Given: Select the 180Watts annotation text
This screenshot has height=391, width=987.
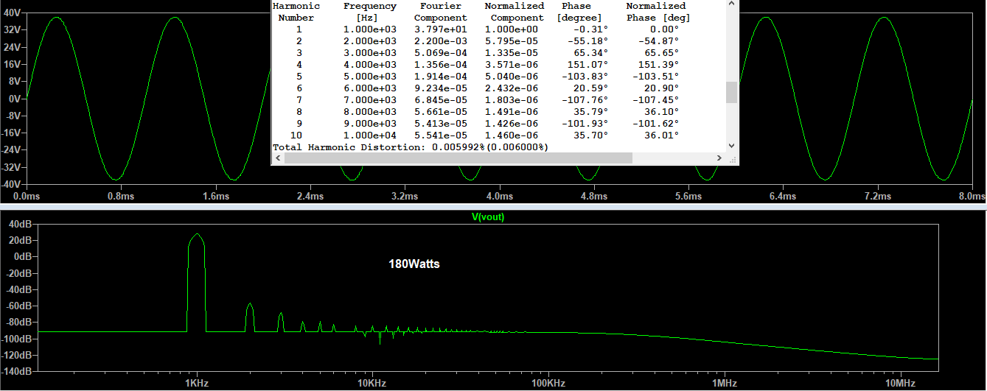Looking at the screenshot, I should point(414,264).
